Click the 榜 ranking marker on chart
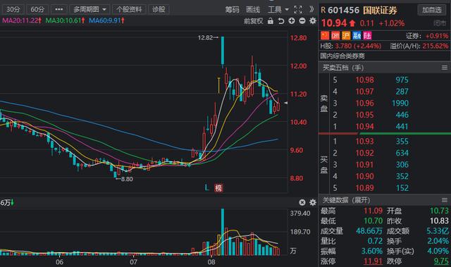This screenshot has width=451, height=267. pos(218,188)
